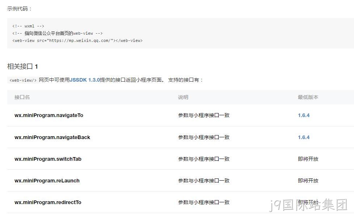Click the 相关接口 1 heading

(x=22, y=66)
